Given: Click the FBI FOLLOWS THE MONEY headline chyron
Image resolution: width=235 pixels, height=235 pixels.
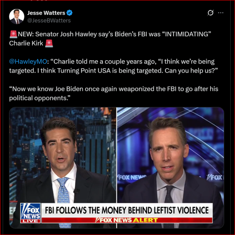Looking at the screenshot, I should click(127, 210).
